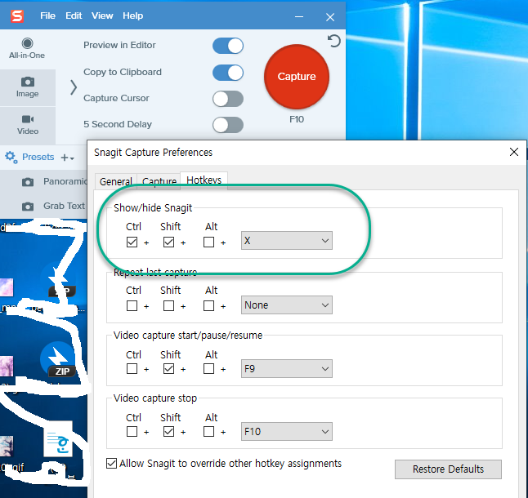Click the Snagit logo icon

17,16
